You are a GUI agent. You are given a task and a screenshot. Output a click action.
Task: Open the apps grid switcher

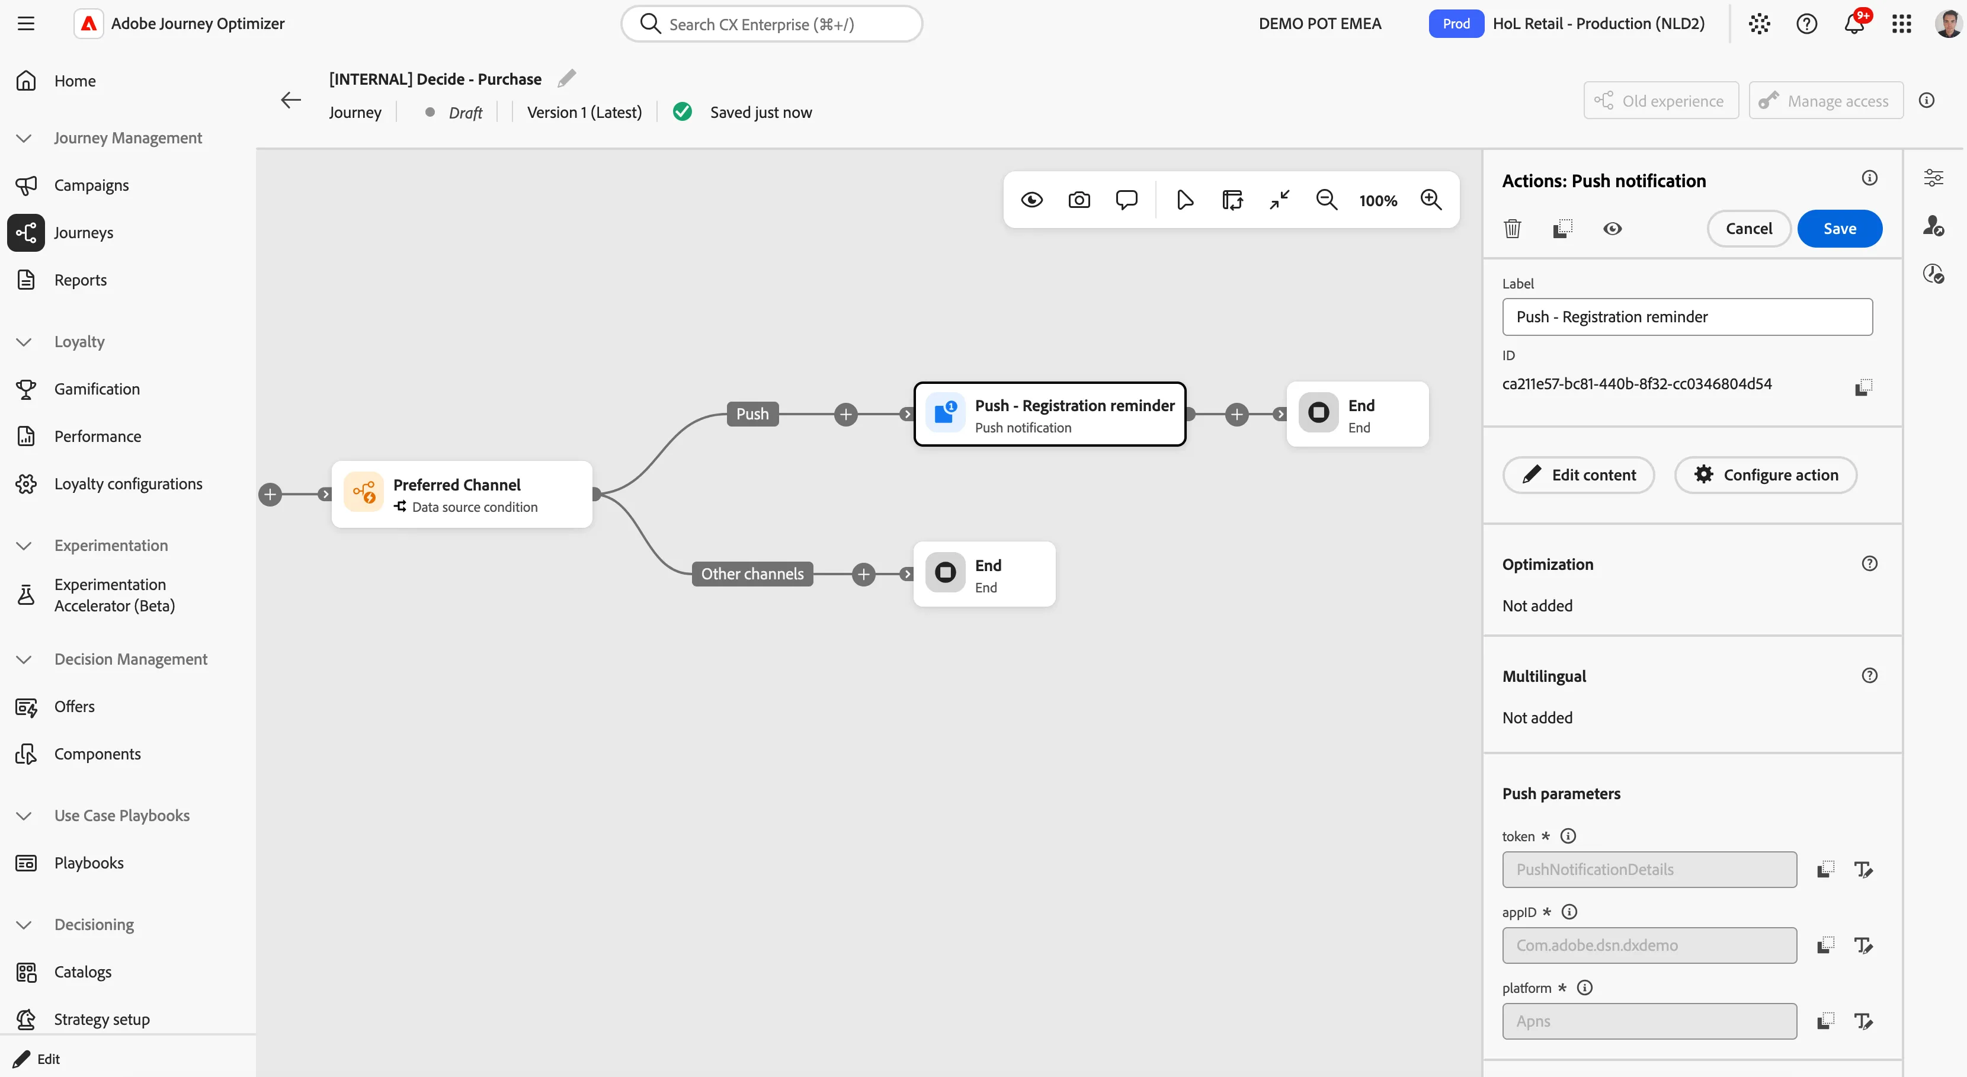(1901, 24)
